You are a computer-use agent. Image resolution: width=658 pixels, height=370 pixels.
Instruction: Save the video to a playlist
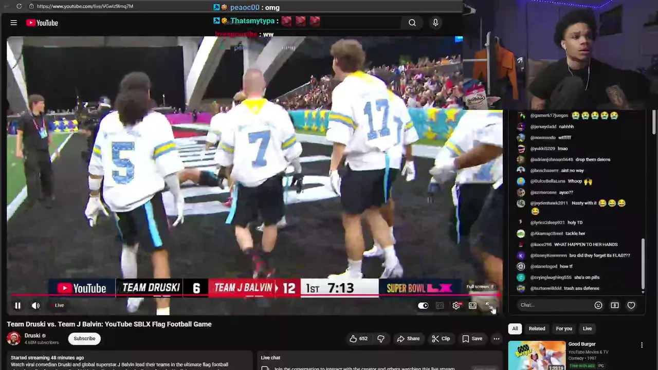pos(472,339)
